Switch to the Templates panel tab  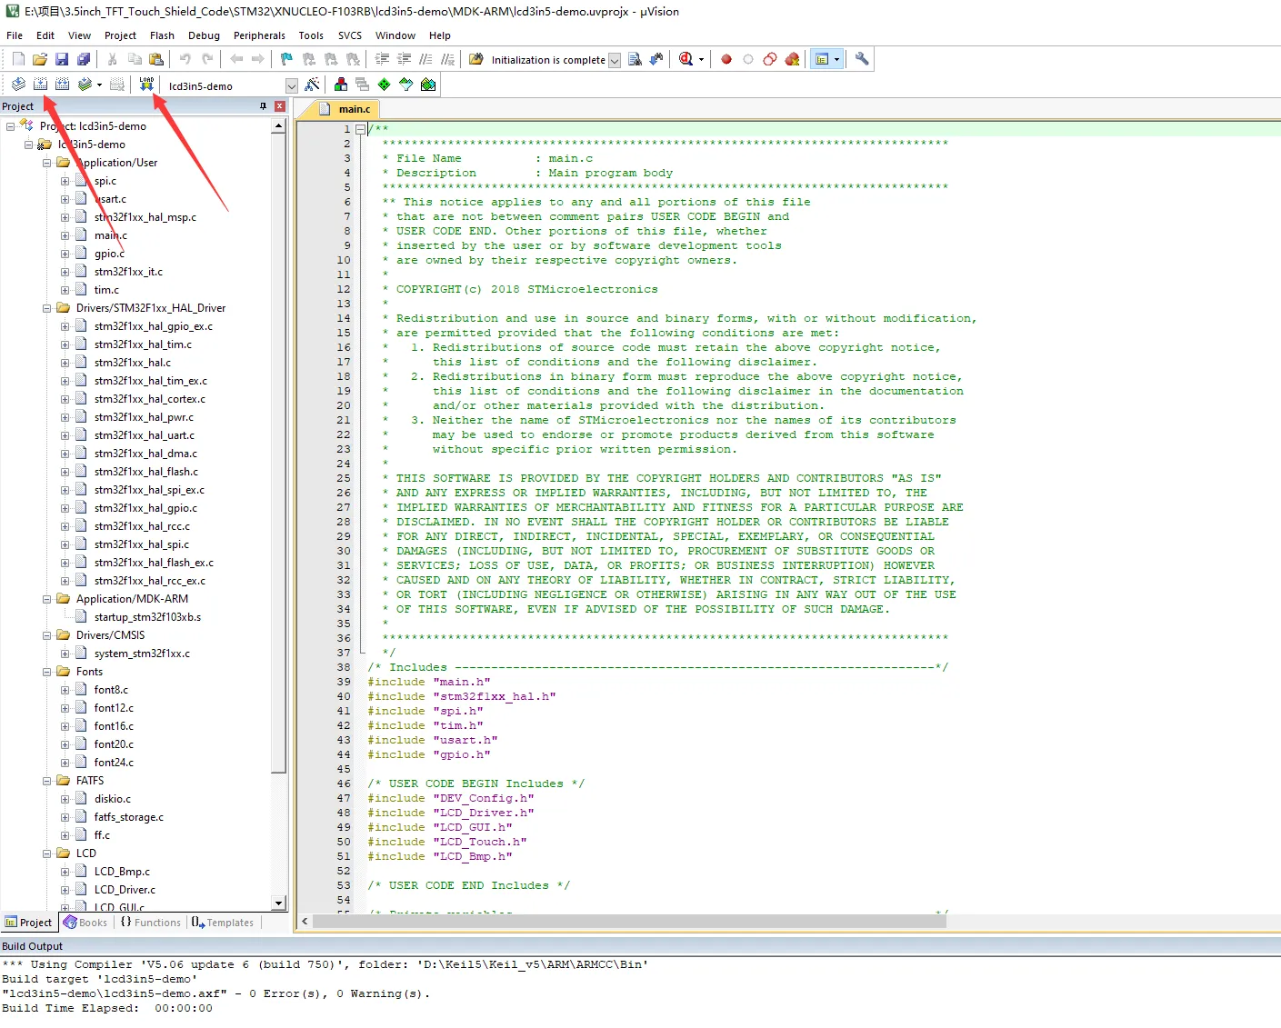tap(223, 923)
